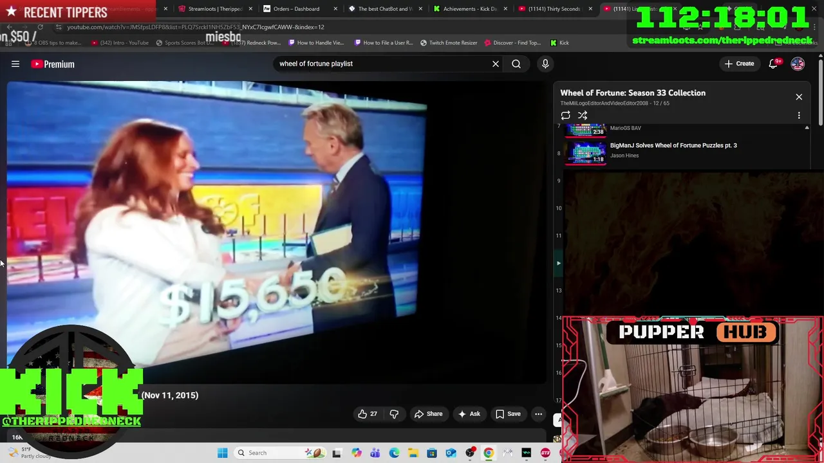This screenshot has width=824, height=463.
Task: Dislike the video
Action: [x=394, y=414]
